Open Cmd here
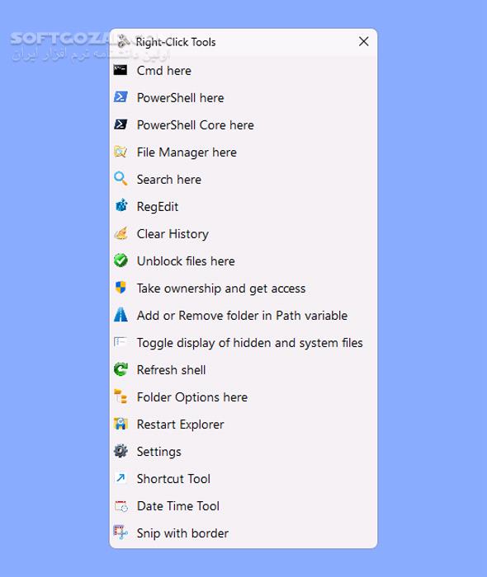Image resolution: width=487 pixels, height=577 pixels. [x=243, y=70]
